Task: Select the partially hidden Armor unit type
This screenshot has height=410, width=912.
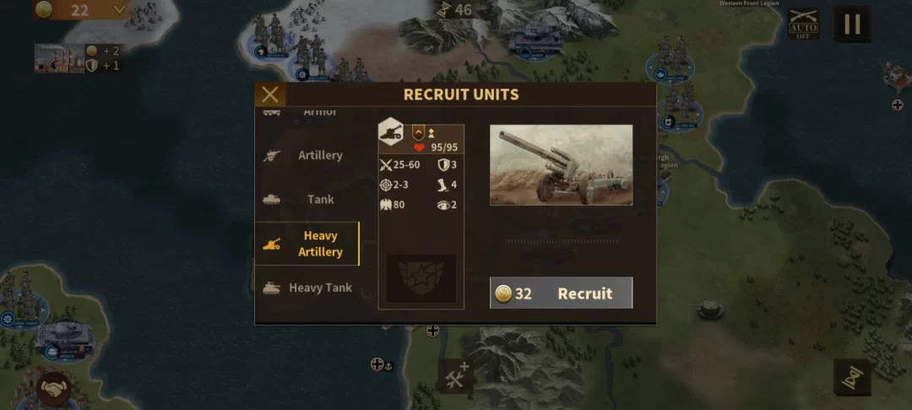Action: 307,111
